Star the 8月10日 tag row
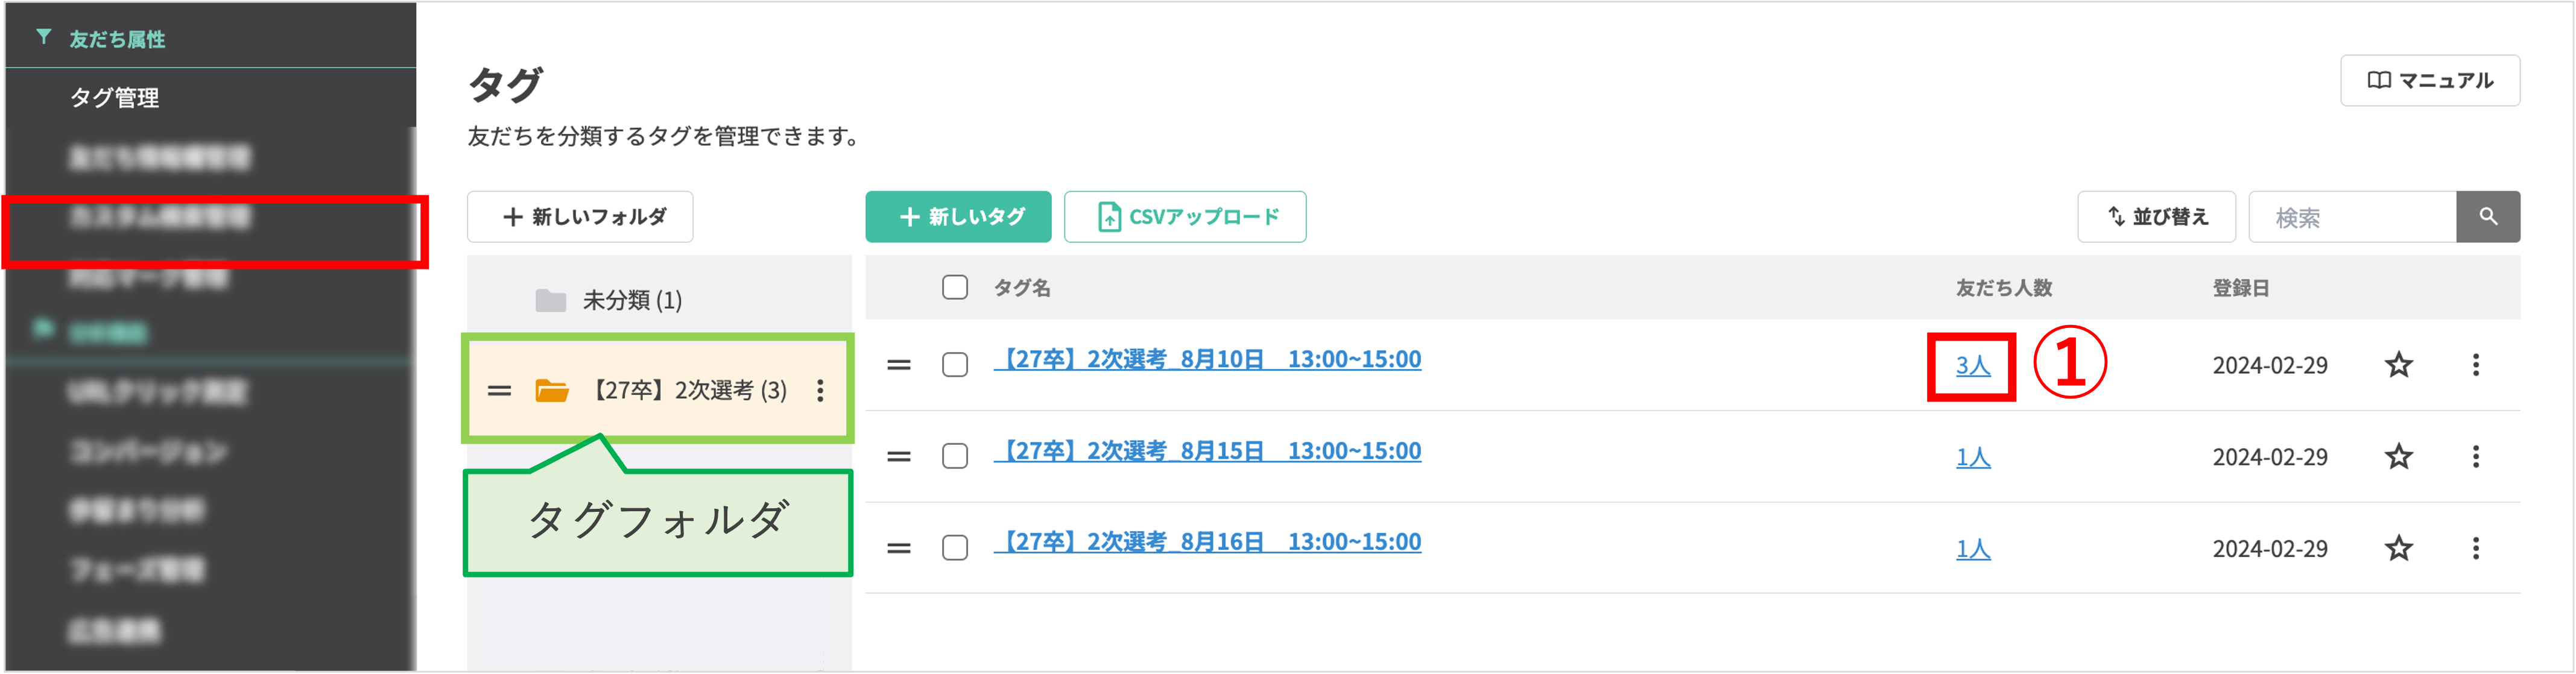The image size is (2576, 674). tap(2398, 365)
